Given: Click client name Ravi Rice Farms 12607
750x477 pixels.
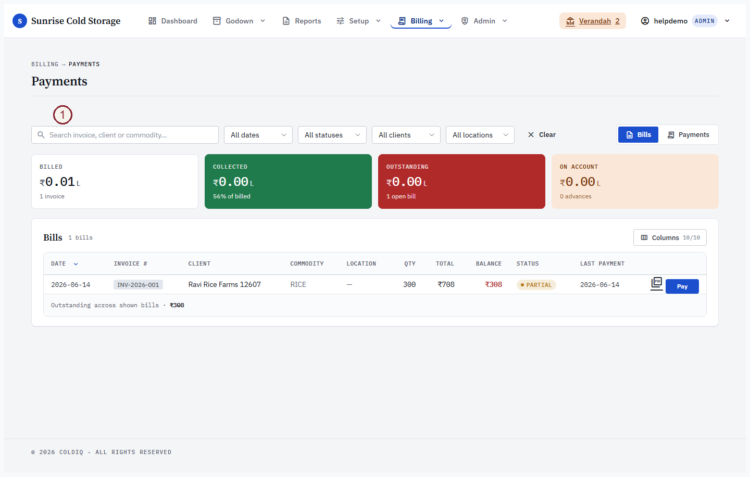Looking at the screenshot, I should point(224,284).
